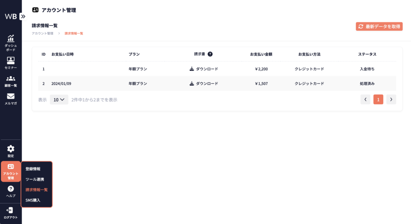Click the アカウント管理 breadcrumb link
The width and height of the screenshot is (411, 224).
[43, 33]
